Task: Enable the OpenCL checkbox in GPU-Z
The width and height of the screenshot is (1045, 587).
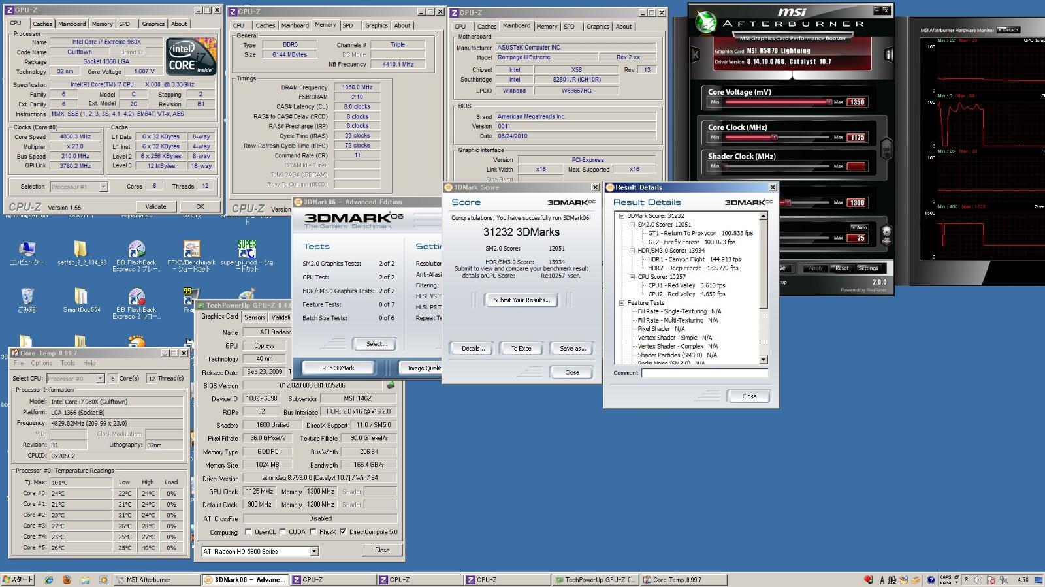Action: (x=248, y=532)
